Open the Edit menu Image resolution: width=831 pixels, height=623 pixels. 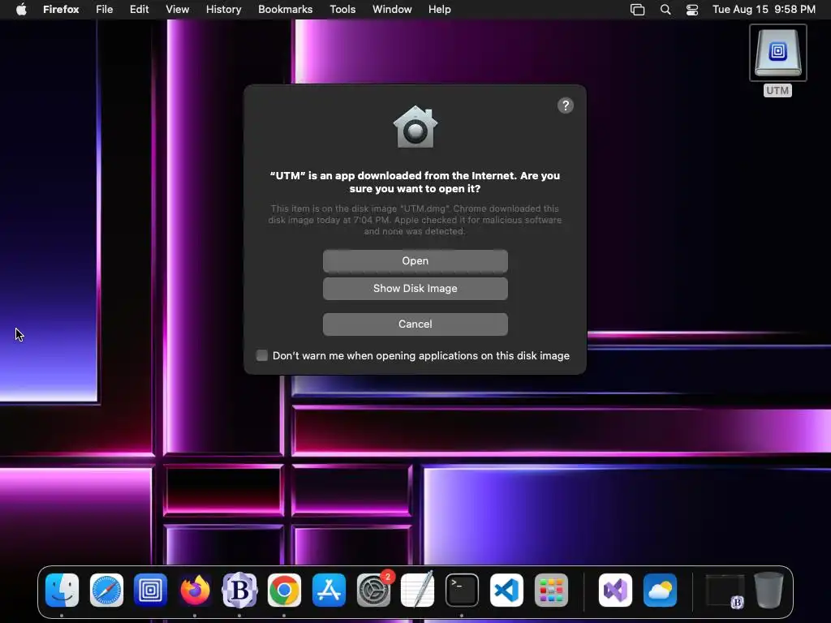140,10
